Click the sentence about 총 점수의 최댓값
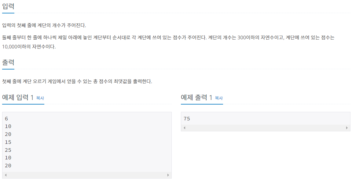This screenshot has height=181, width=352. 77,81
